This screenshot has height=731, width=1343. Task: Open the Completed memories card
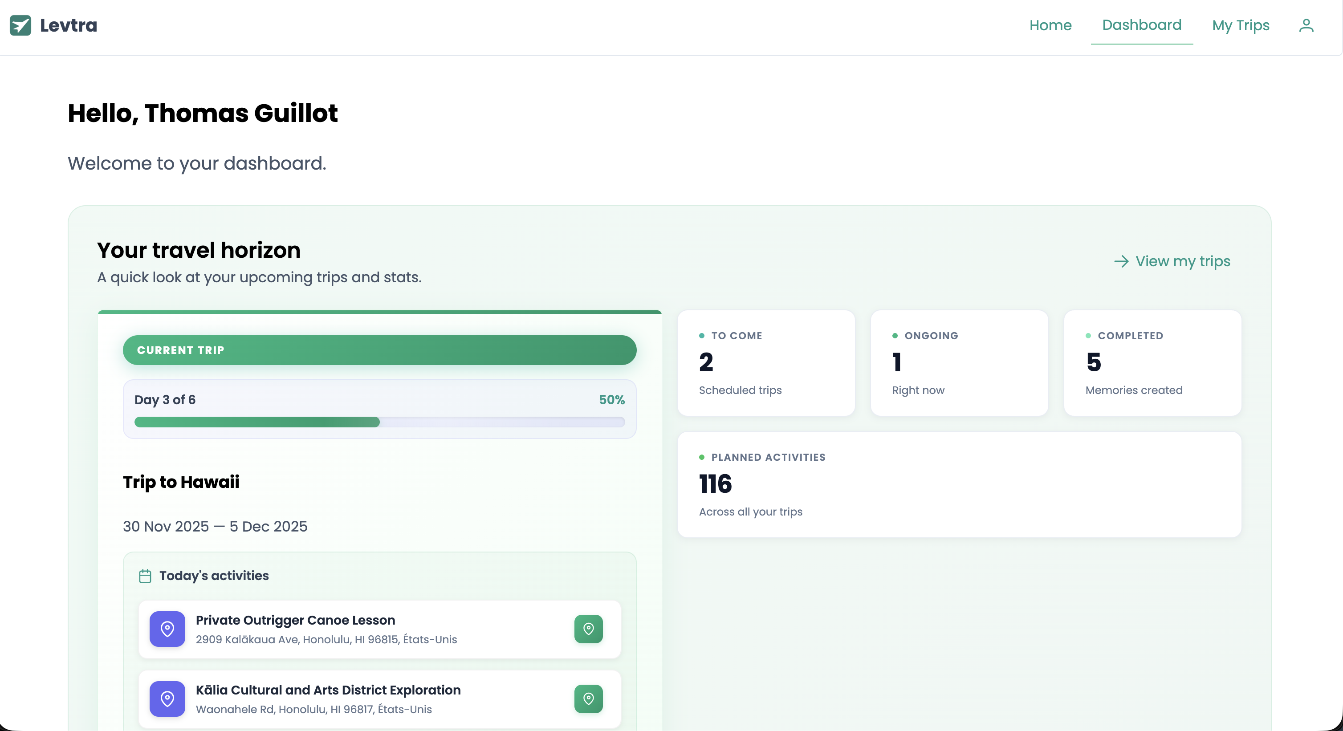coord(1153,363)
